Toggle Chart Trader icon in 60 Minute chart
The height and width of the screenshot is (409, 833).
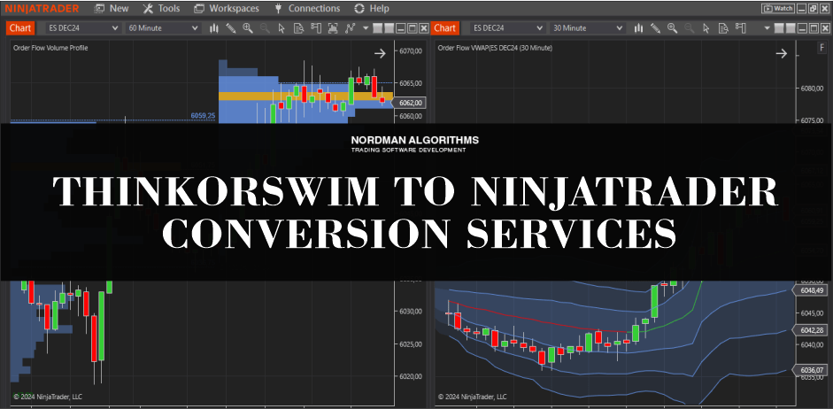tap(316, 28)
